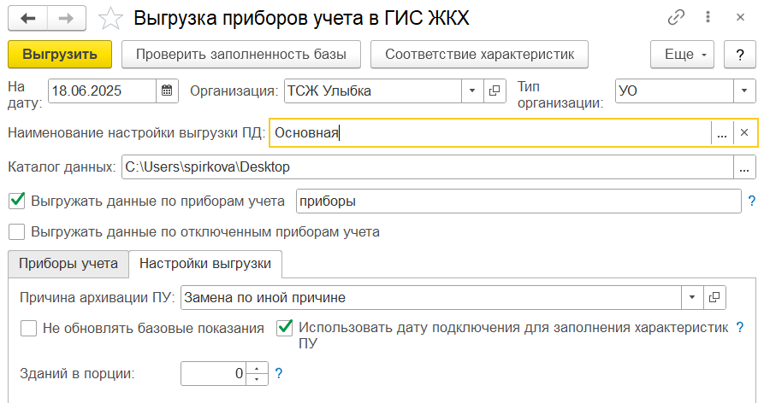This screenshot has height=403, width=764.
Task: Check Не обновлять базовые показания
Action: [29, 329]
